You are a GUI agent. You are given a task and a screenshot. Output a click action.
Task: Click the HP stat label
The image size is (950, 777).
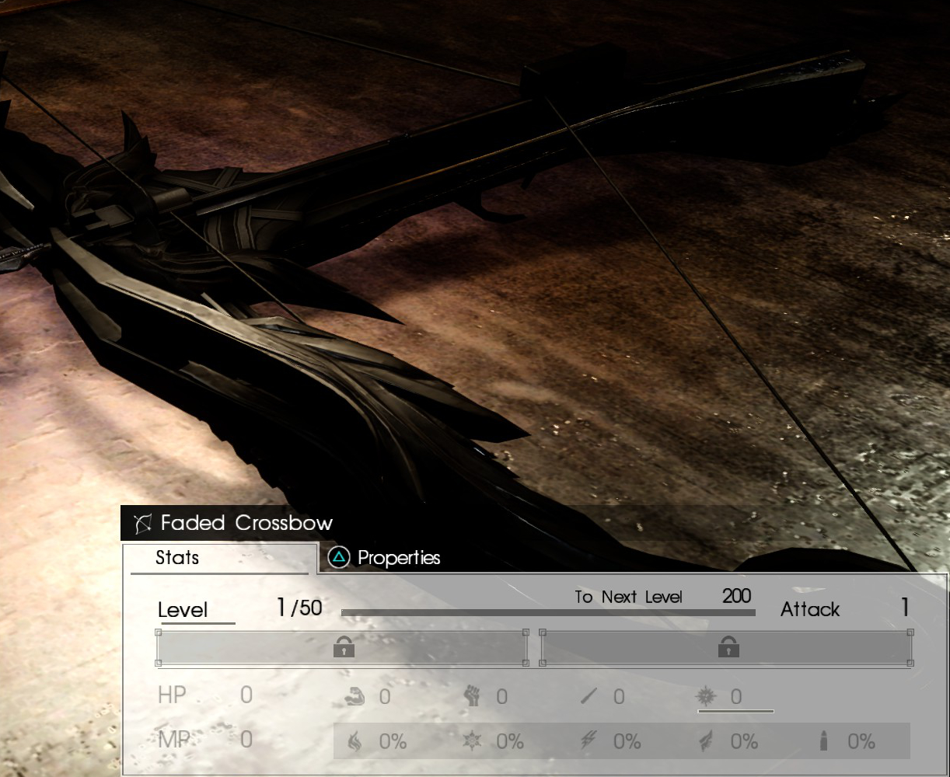pos(172,695)
